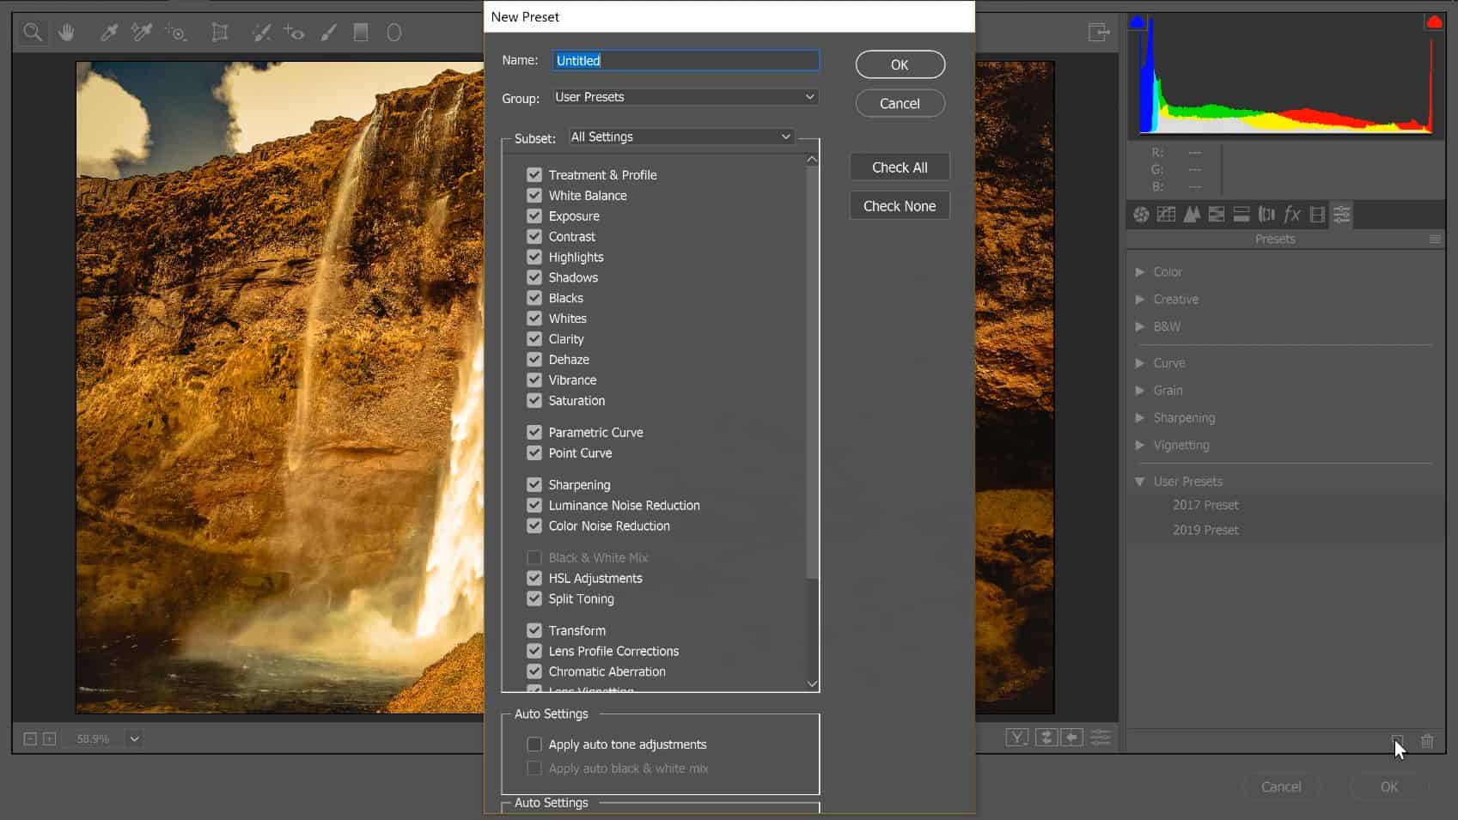Enable Apply auto tone adjustments
The width and height of the screenshot is (1458, 820).
coord(534,744)
